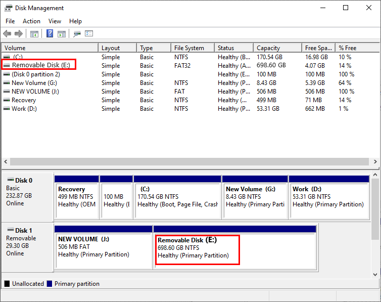Screen dimensions: 381x302
Task: Click the checklist settings toolbar icon
Action: click(89, 34)
